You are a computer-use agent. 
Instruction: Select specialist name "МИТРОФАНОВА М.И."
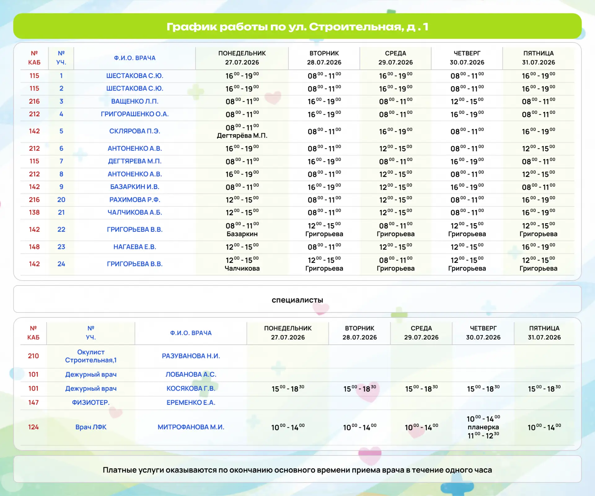click(191, 427)
